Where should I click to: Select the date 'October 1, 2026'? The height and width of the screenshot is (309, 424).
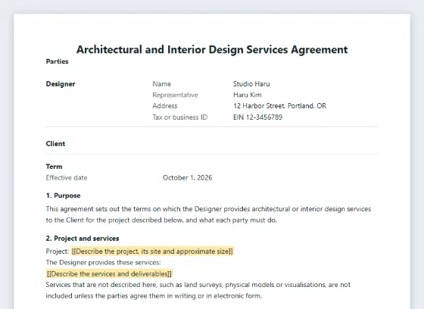188,178
